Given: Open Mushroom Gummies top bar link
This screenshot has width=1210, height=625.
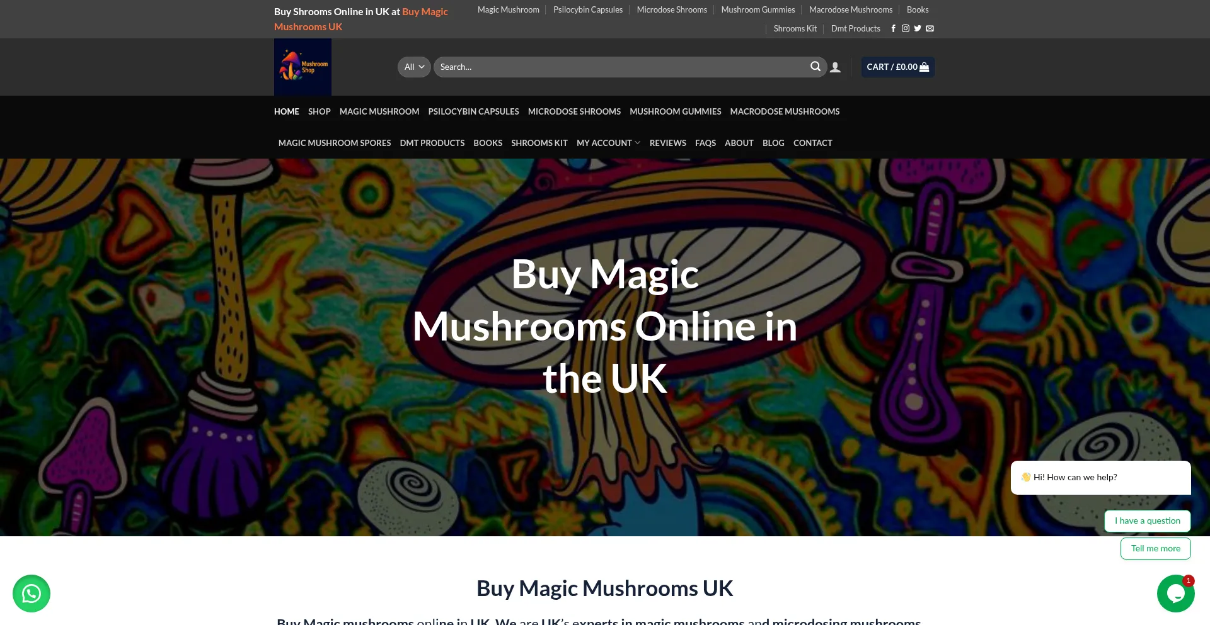Looking at the screenshot, I should click(758, 9).
